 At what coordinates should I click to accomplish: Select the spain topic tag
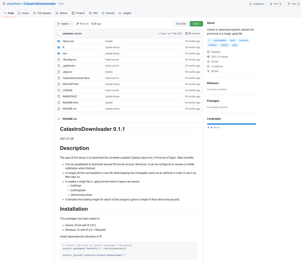click(x=233, y=41)
